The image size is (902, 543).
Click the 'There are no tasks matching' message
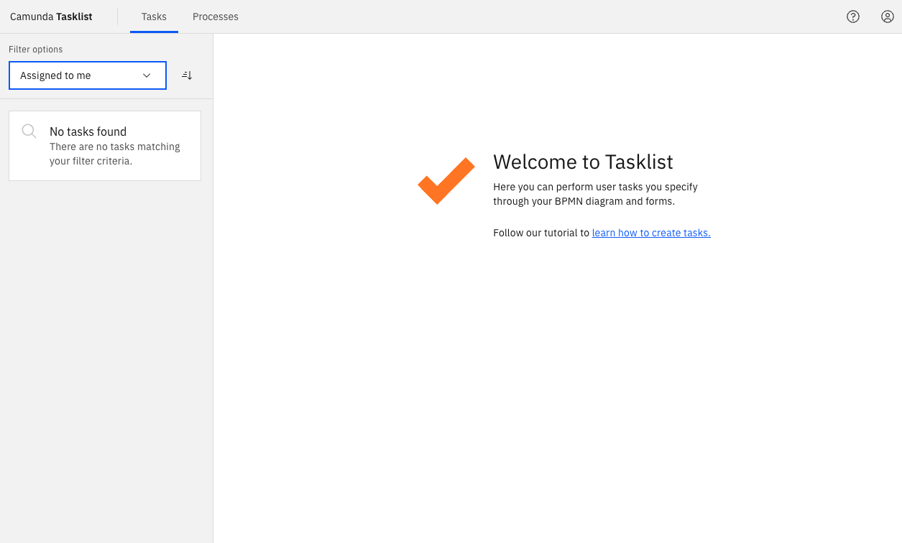click(x=114, y=153)
